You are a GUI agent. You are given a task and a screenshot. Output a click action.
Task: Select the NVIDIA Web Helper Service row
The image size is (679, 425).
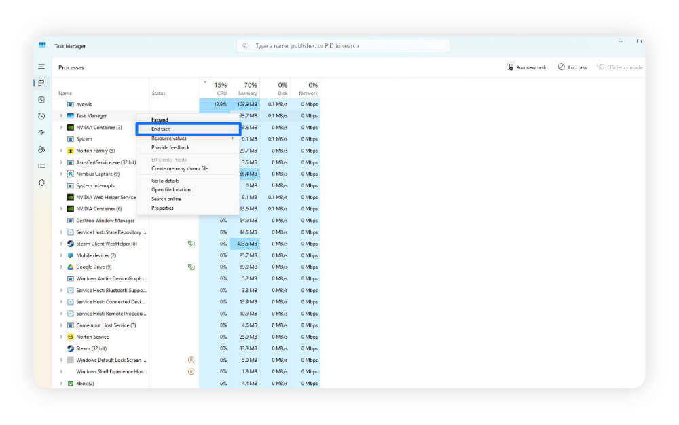pos(187,198)
